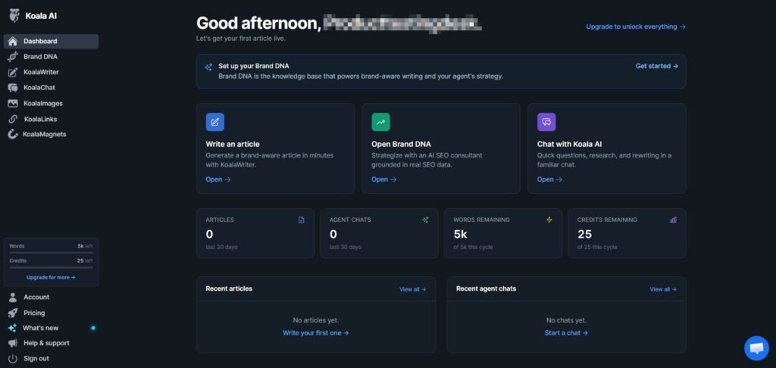Click the KoalaImages picture icon
Viewport: 776px width, 368px height.
pyautogui.click(x=13, y=104)
